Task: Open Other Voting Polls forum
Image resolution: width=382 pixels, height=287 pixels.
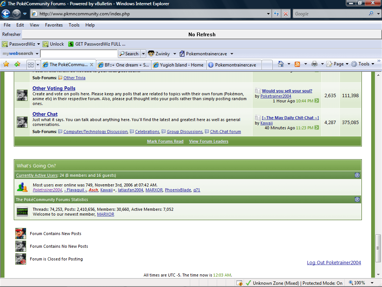Action: coord(54,88)
